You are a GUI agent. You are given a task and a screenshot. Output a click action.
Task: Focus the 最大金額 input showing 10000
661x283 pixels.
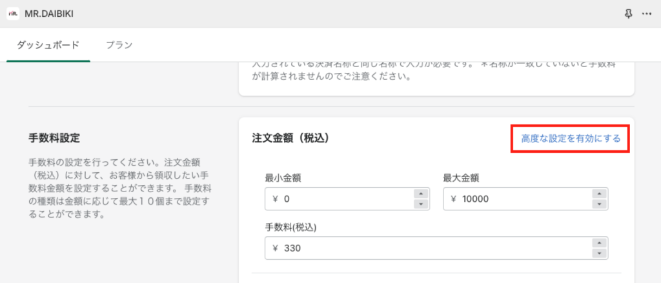click(x=525, y=199)
